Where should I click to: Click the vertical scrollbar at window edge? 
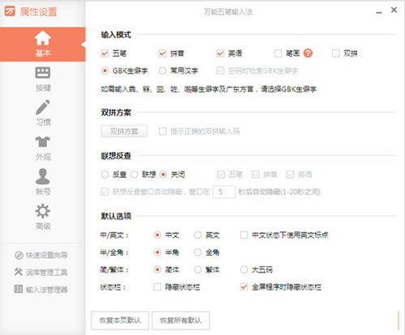399,320
